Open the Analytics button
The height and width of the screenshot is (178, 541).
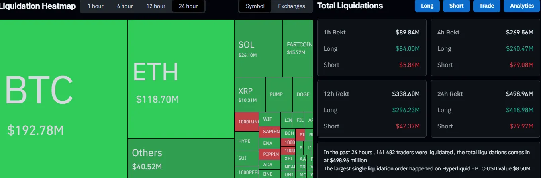tap(522, 6)
